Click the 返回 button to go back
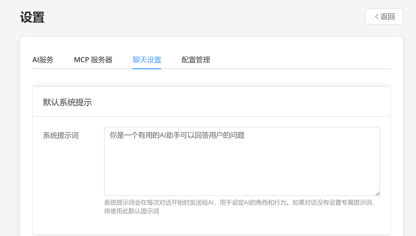 pyautogui.click(x=384, y=16)
